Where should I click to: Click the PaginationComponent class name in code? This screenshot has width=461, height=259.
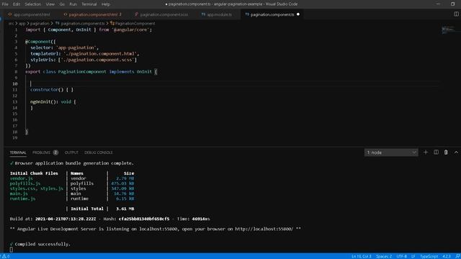pyautogui.click(x=82, y=72)
